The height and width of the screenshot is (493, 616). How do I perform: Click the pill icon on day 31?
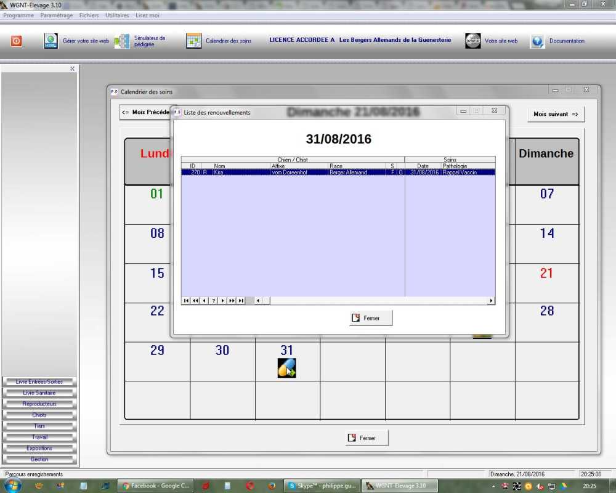tap(286, 368)
